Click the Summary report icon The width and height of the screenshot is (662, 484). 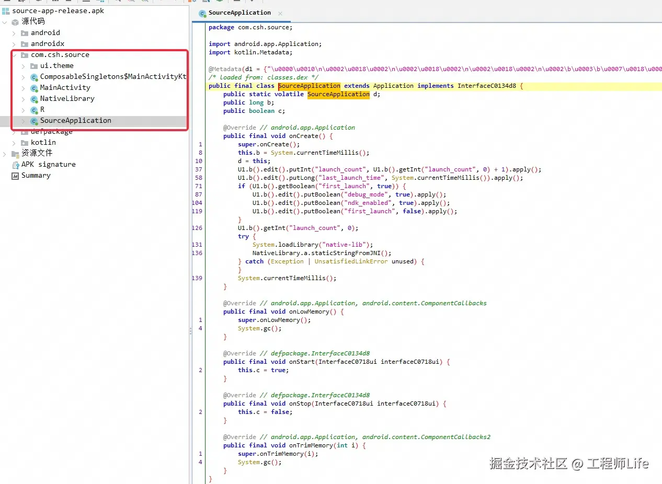(15, 176)
